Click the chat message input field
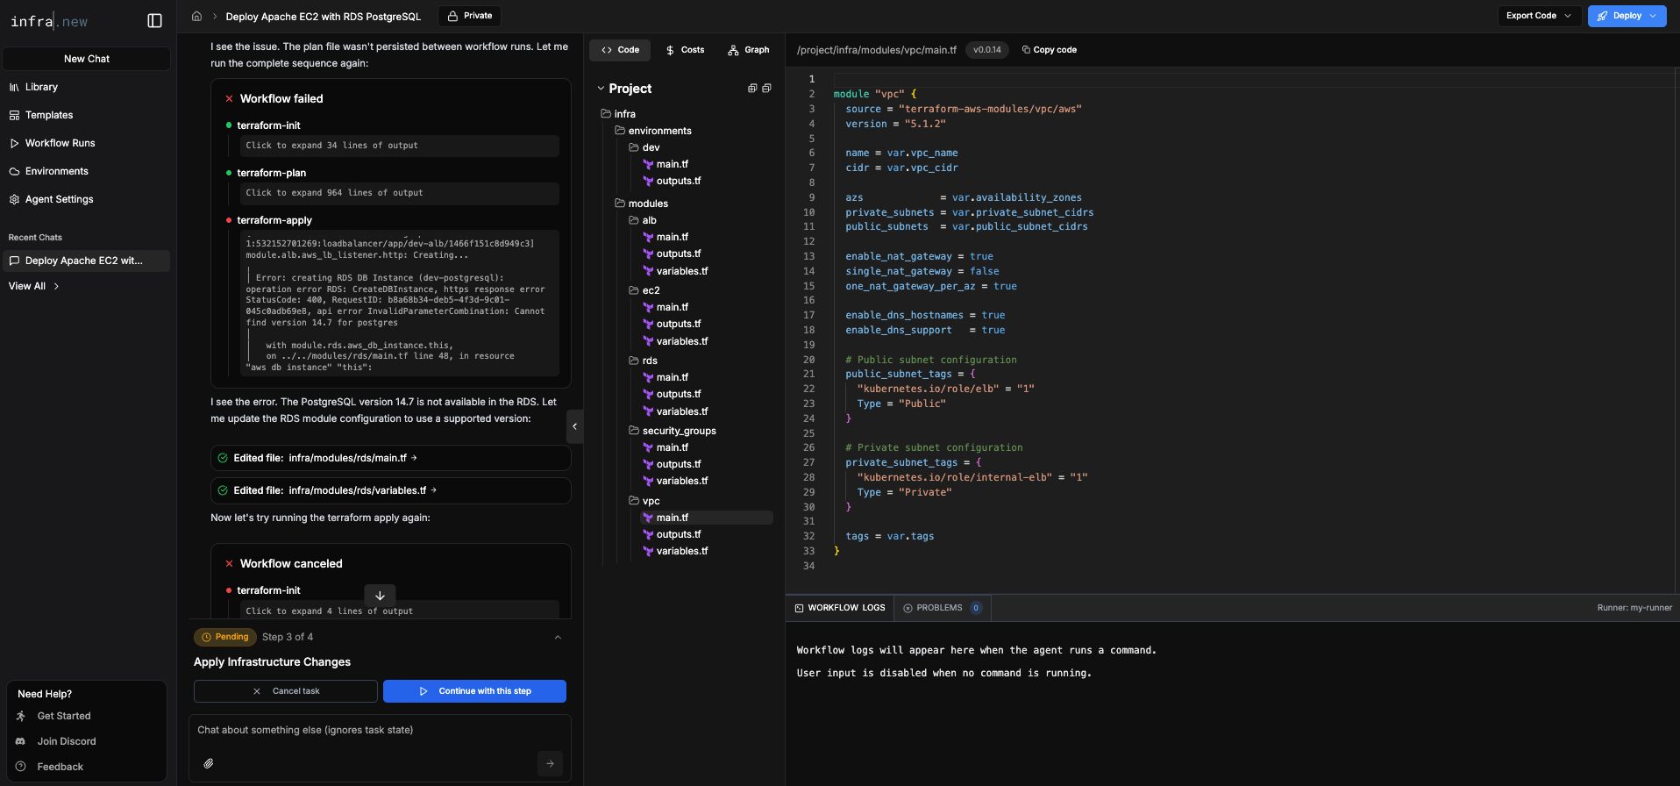The width and height of the screenshot is (1680, 786). [380, 730]
